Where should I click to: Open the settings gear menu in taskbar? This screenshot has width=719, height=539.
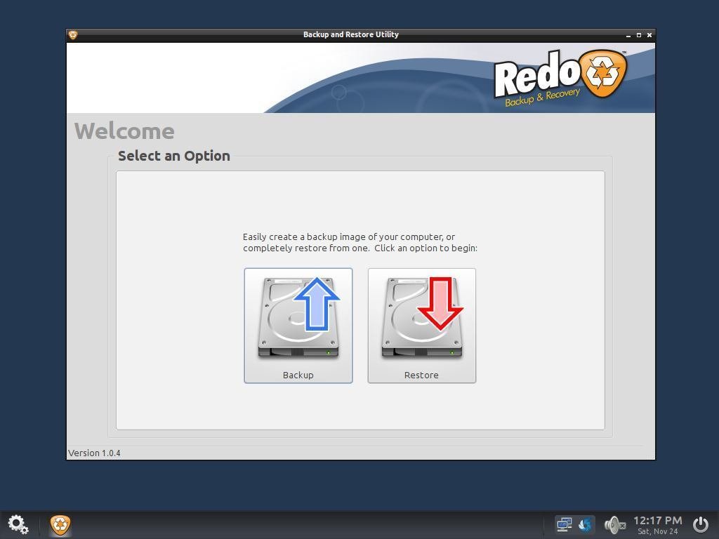pos(18,525)
